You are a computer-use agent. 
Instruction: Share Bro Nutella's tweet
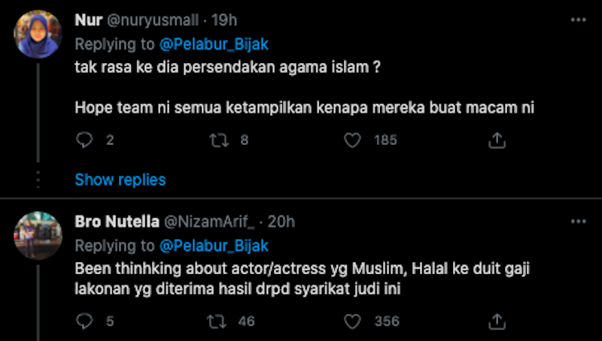[x=496, y=321]
